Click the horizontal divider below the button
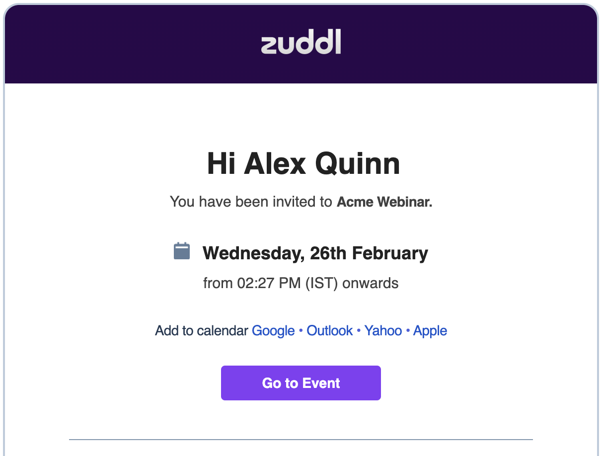 [x=301, y=440]
